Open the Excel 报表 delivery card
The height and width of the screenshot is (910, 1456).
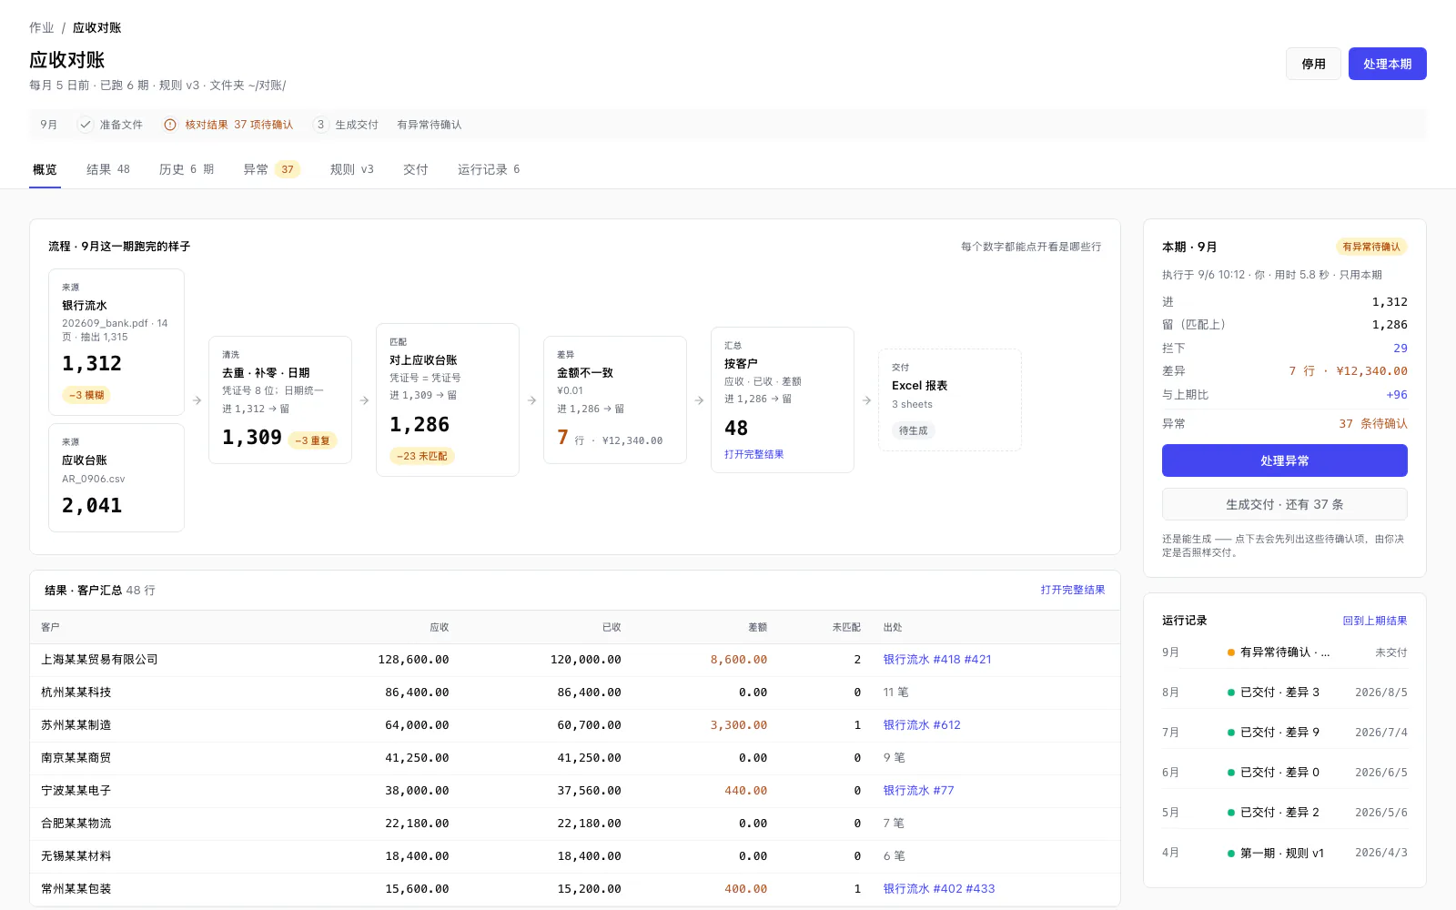949,399
